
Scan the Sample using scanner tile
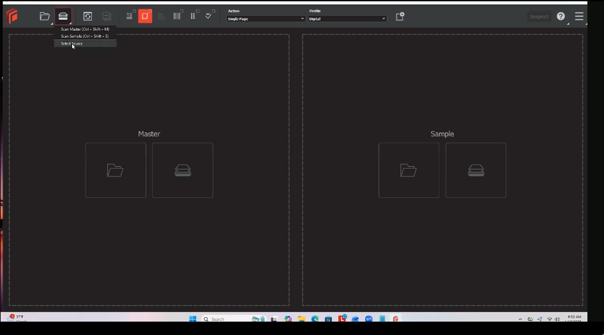(x=476, y=170)
